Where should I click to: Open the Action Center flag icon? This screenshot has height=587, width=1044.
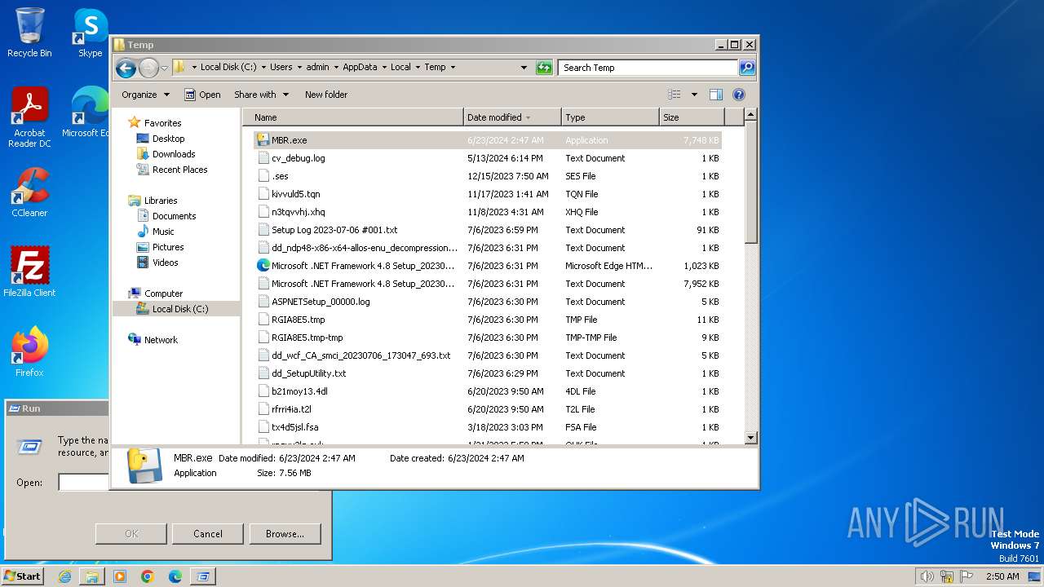tap(967, 576)
